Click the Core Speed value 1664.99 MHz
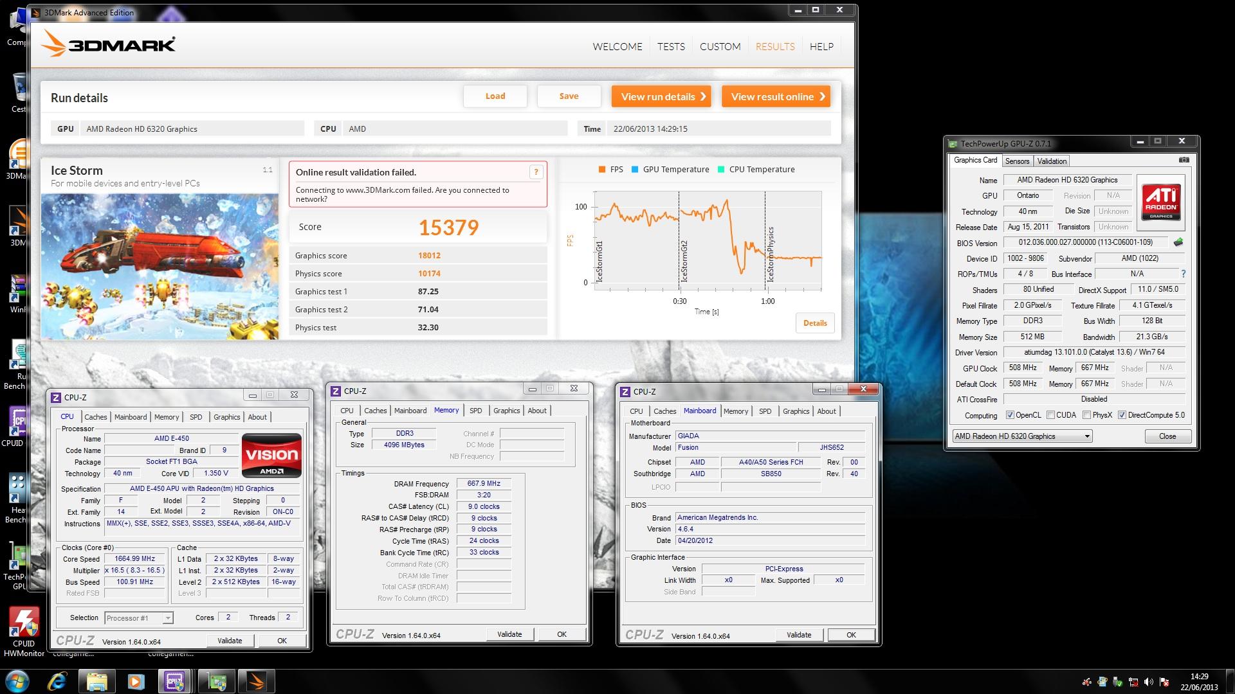The height and width of the screenshot is (694, 1235). (136, 559)
